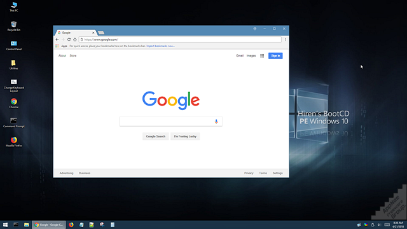Screen dimensions: 407x229
Task: Focus the Chrome address bar
Action: tap(180, 39)
